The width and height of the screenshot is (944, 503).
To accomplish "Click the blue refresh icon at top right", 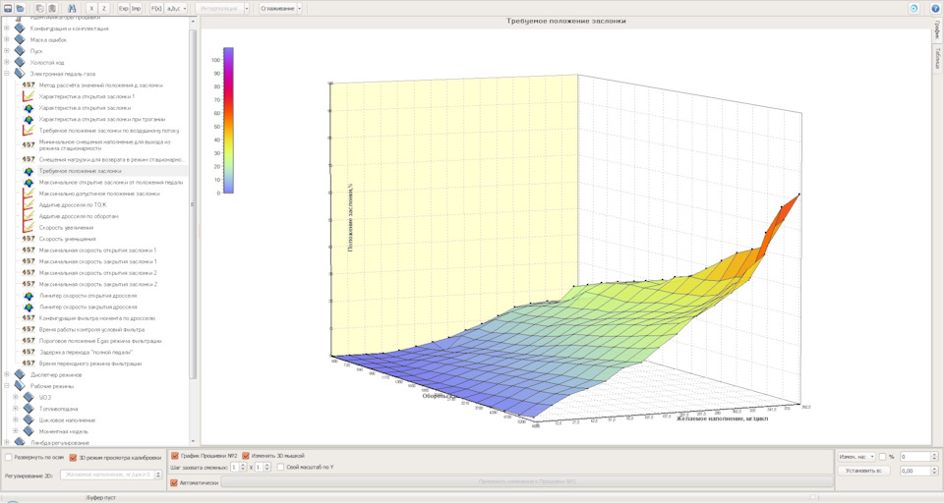I will point(914,8).
